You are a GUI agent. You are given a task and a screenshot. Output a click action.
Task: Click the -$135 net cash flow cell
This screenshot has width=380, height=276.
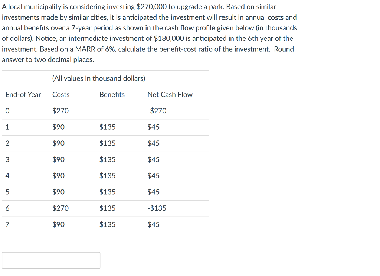[x=157, y=208]
